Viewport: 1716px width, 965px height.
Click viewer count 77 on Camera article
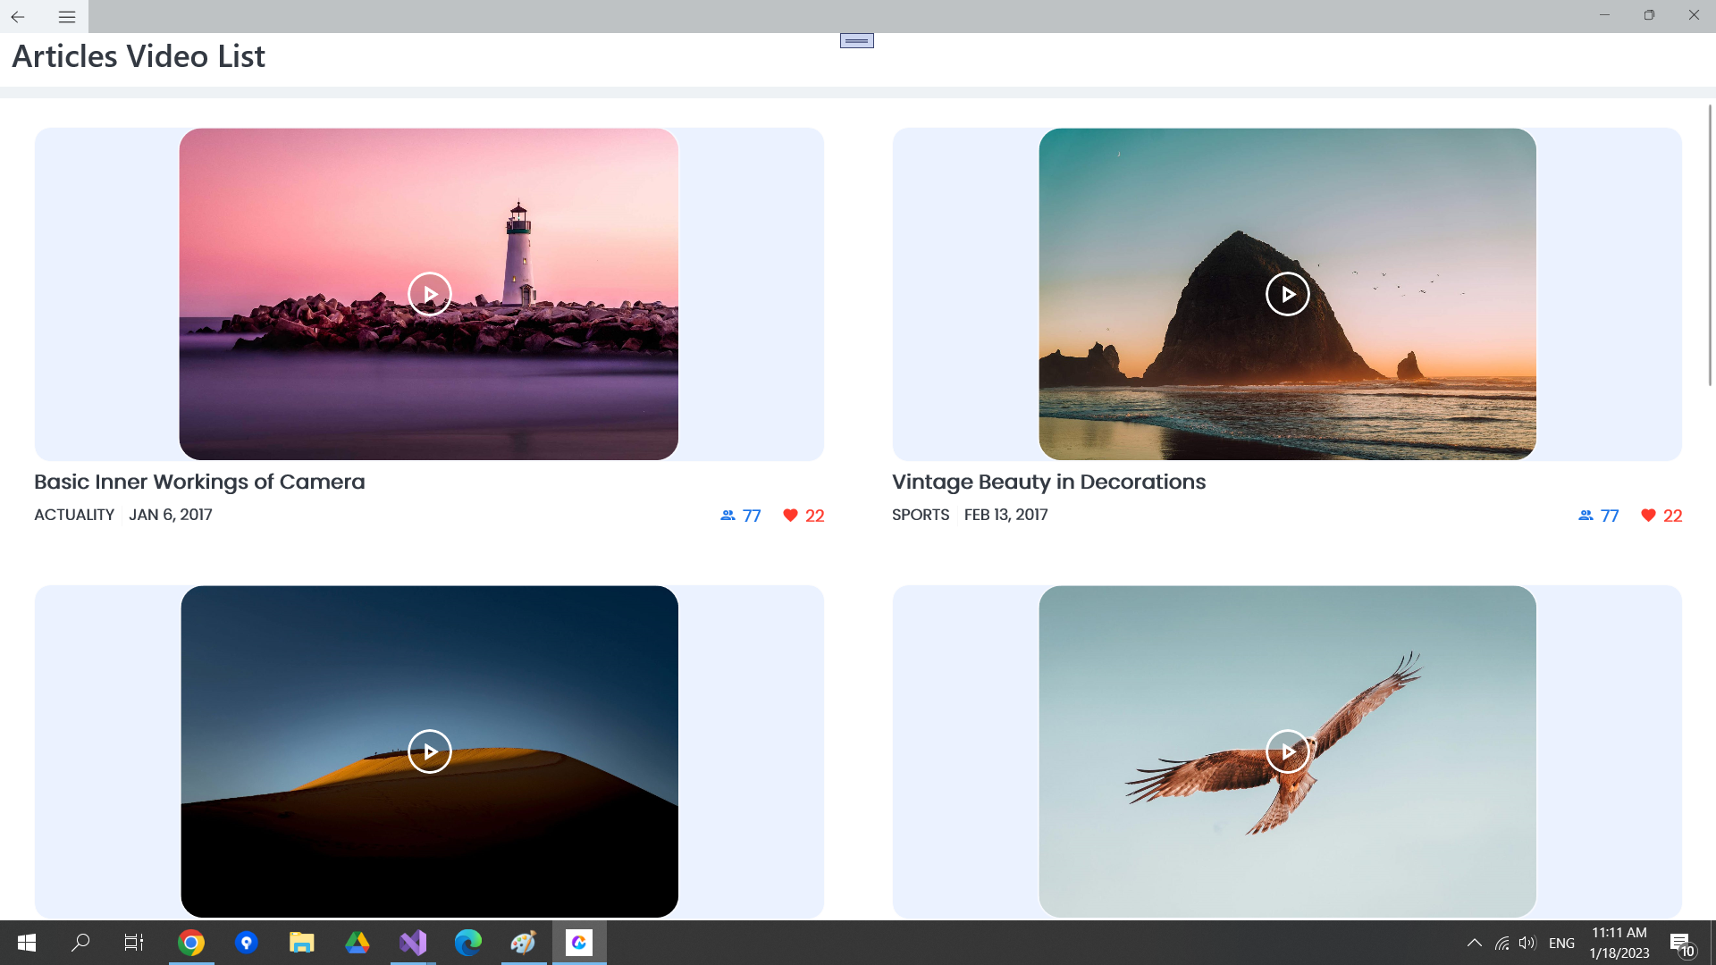coord(752,516)
